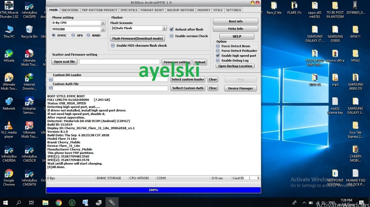Image resolution: width=370 pixels, height=207 pixels.
Task: Click Open scat file button
Action: [64, 62]
